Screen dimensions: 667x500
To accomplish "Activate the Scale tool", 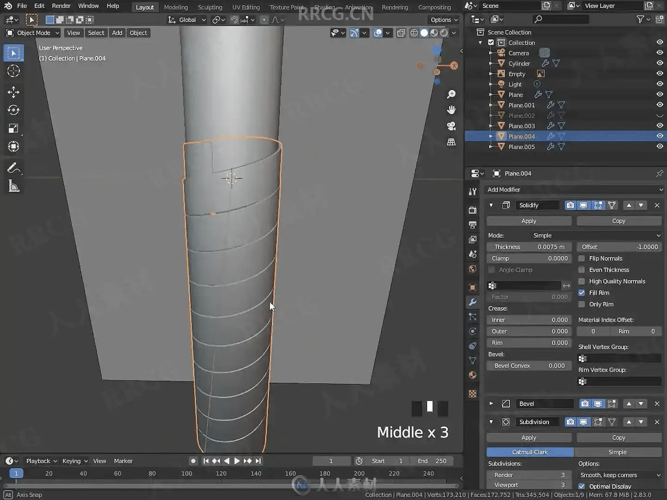I will (13, 128).
